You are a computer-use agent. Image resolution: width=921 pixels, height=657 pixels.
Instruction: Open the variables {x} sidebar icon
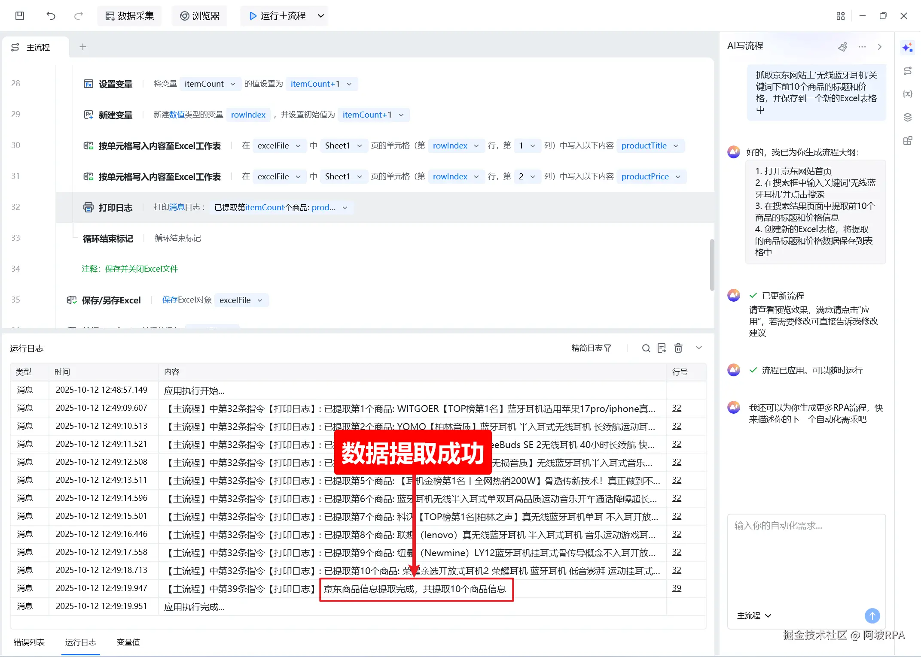[x=907, y=94]
